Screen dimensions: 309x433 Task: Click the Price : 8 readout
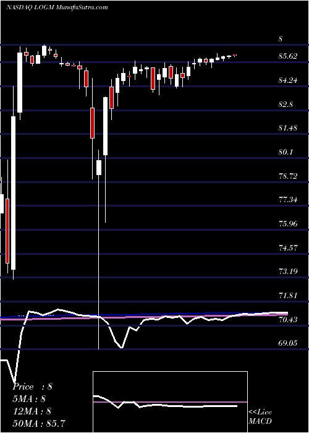click(33, 387)
